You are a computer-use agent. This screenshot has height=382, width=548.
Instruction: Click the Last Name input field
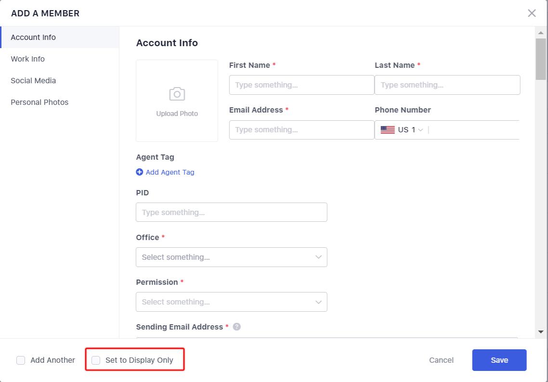pos(447,85)
